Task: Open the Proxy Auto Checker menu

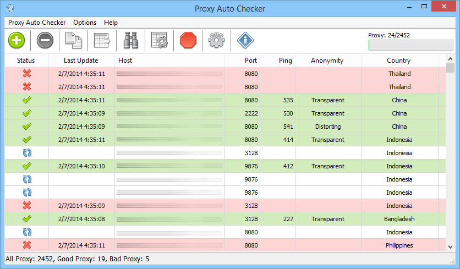Action: pos(37,23)
